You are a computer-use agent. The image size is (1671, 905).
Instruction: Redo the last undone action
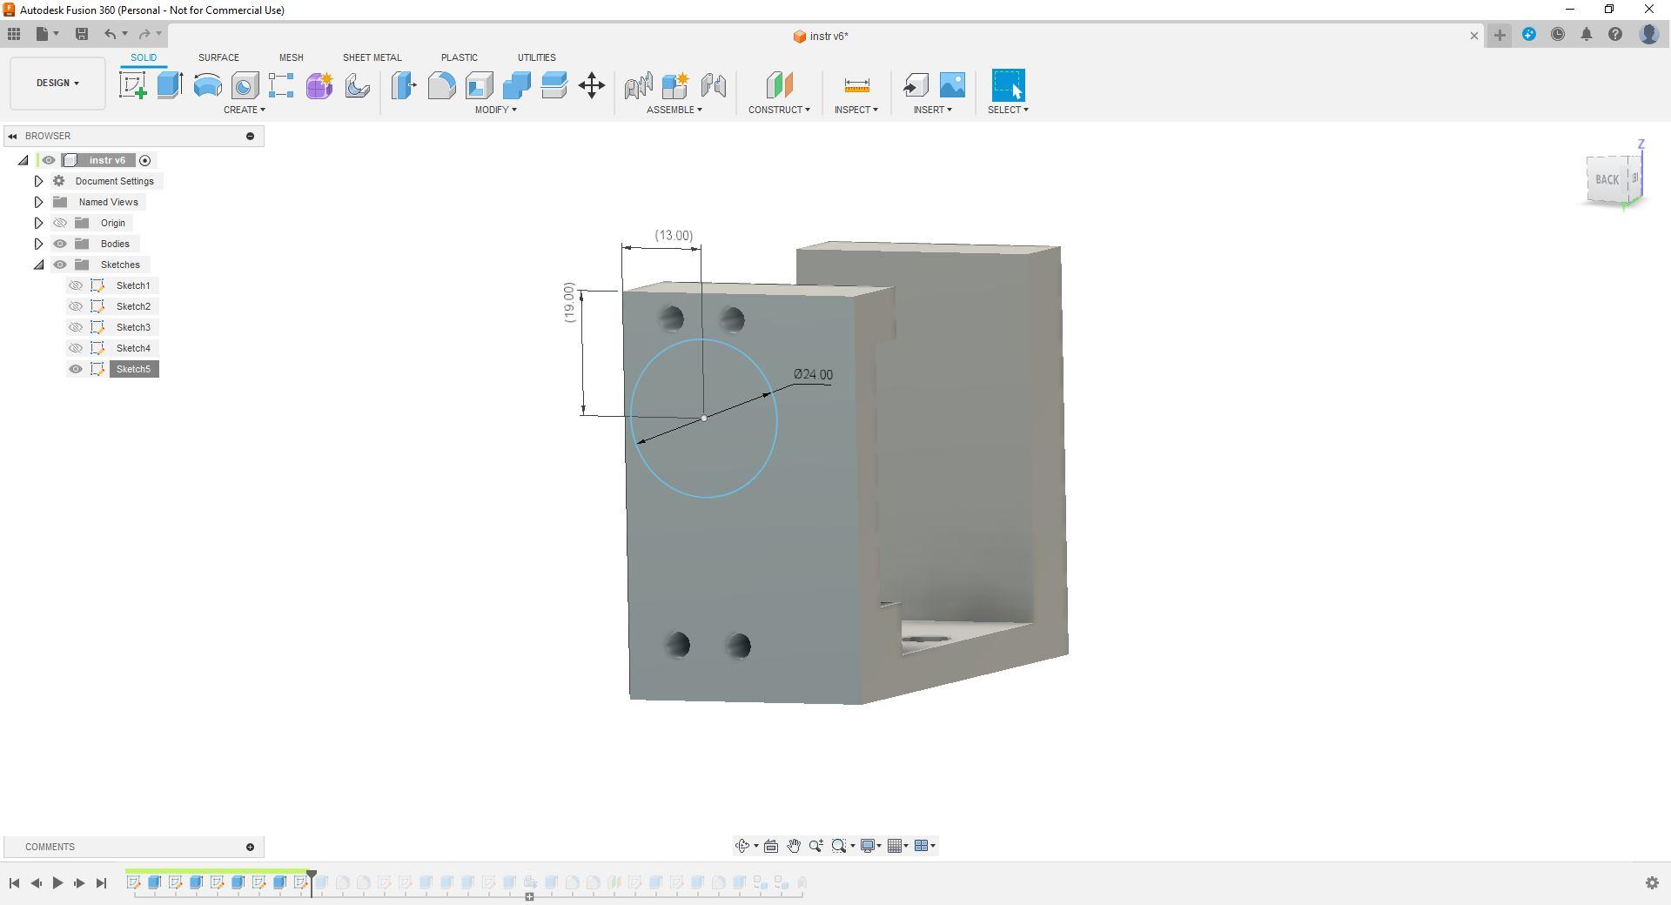[145, 34]
